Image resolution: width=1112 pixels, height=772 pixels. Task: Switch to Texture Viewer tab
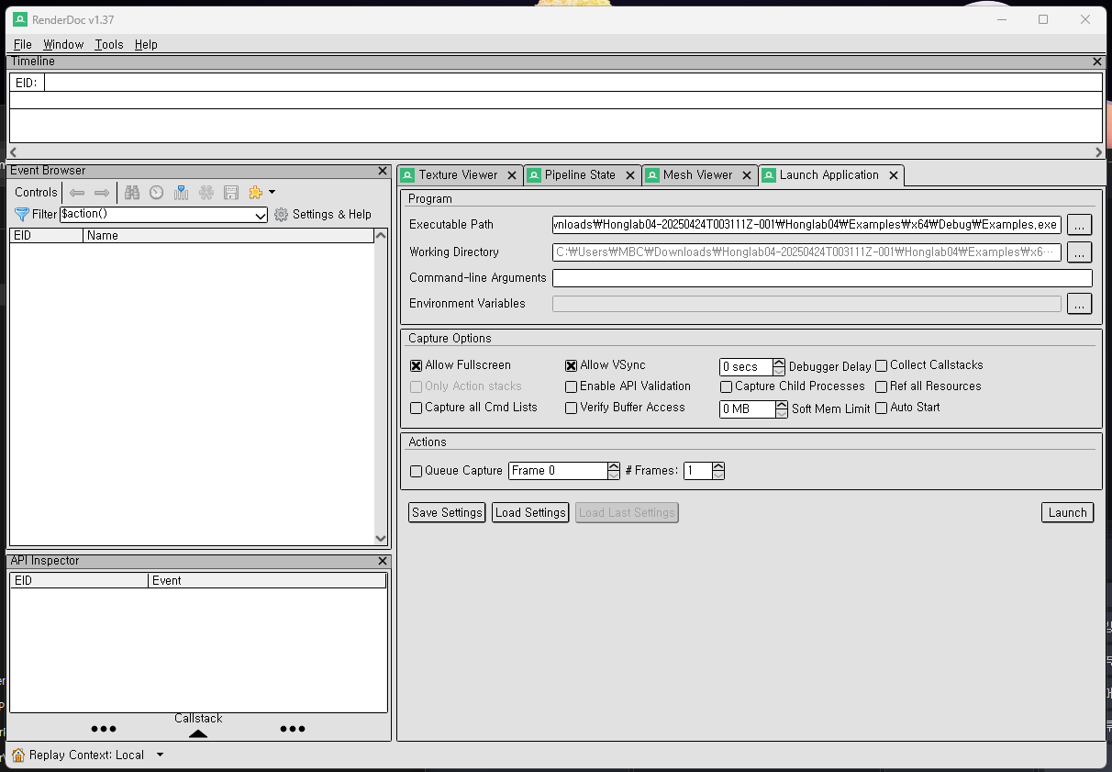coord(458,174)
